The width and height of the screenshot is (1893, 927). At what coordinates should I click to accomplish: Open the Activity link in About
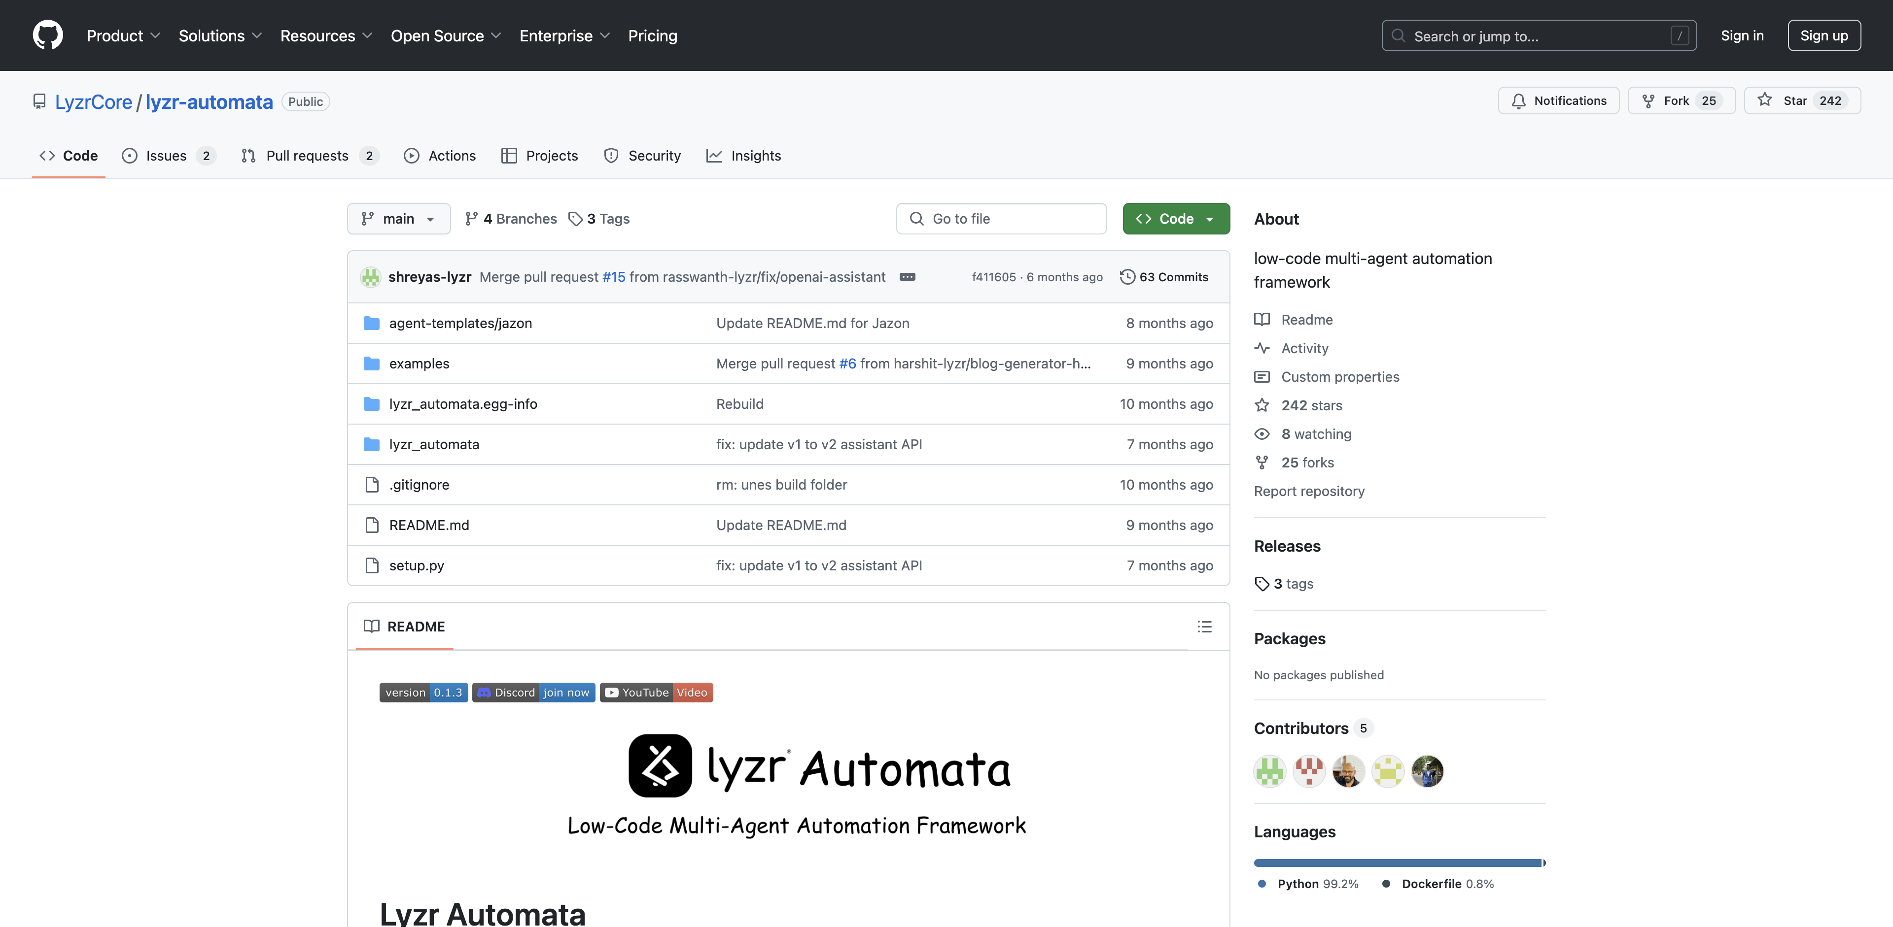tap(1292, 348)
